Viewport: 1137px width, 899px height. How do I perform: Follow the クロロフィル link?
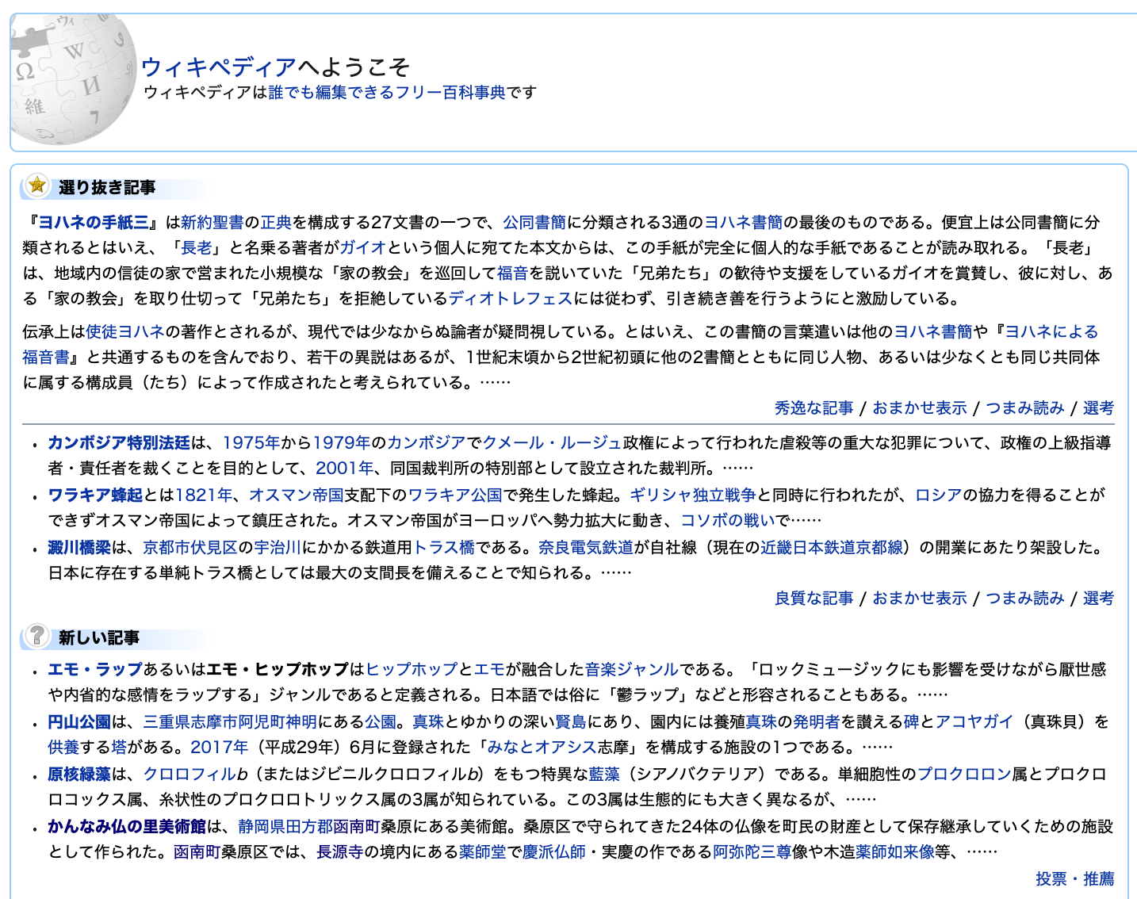[190, 775]
